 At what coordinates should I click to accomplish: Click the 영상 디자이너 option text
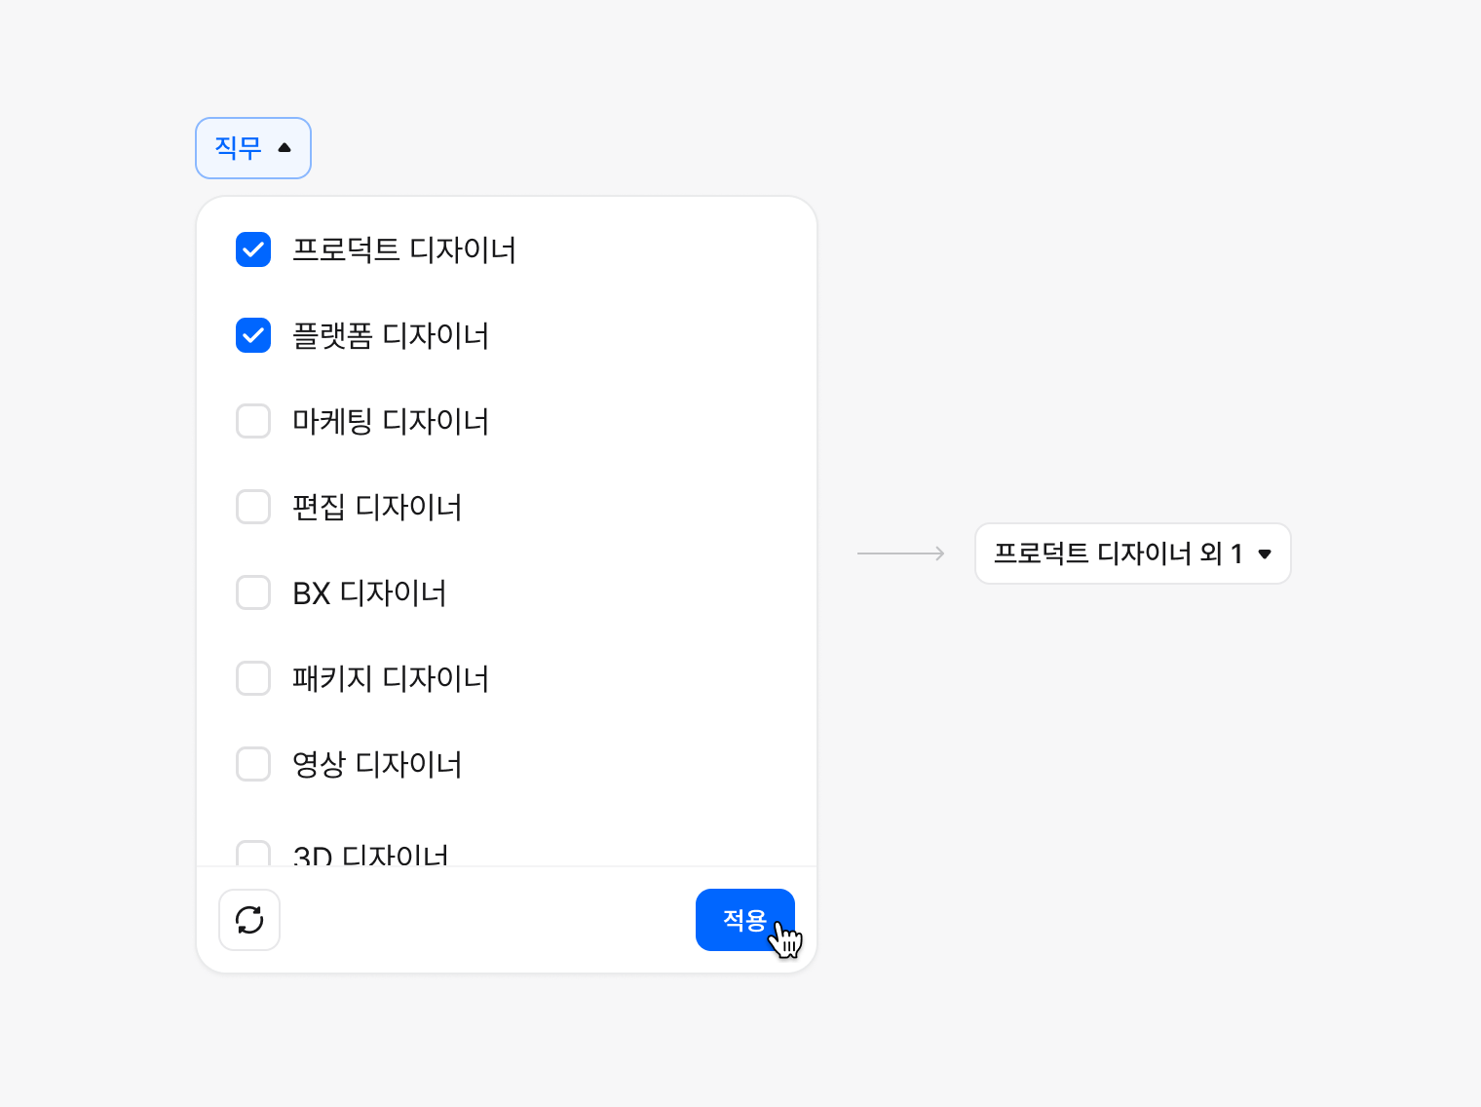coord(377,765)
